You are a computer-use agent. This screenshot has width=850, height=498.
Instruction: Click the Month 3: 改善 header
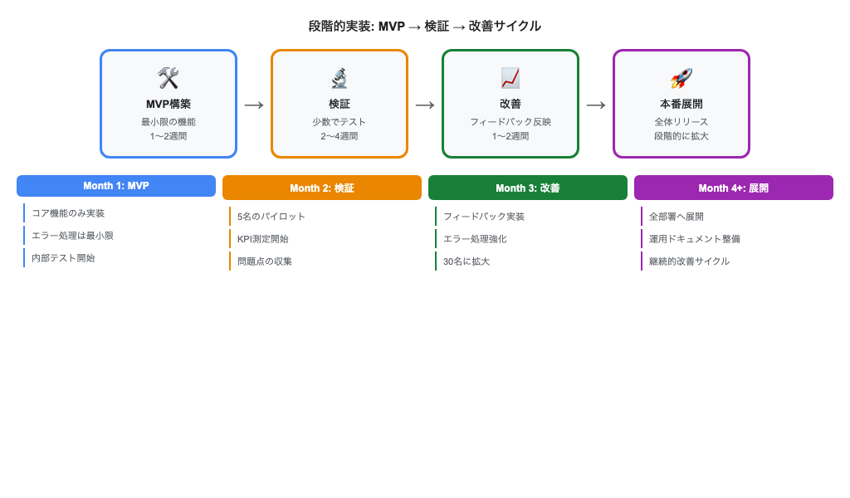pyautogui.click(x=528, y=188)
